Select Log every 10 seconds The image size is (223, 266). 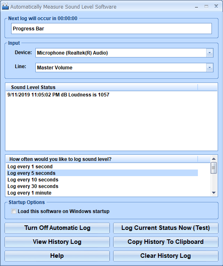(x=102, y=180)
